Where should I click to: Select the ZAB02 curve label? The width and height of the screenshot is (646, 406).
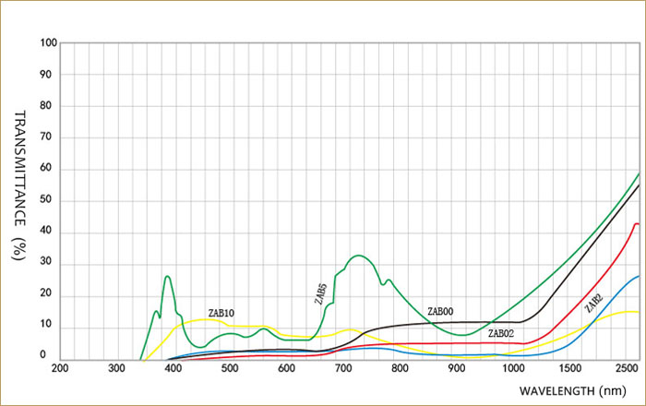[500, 333]
